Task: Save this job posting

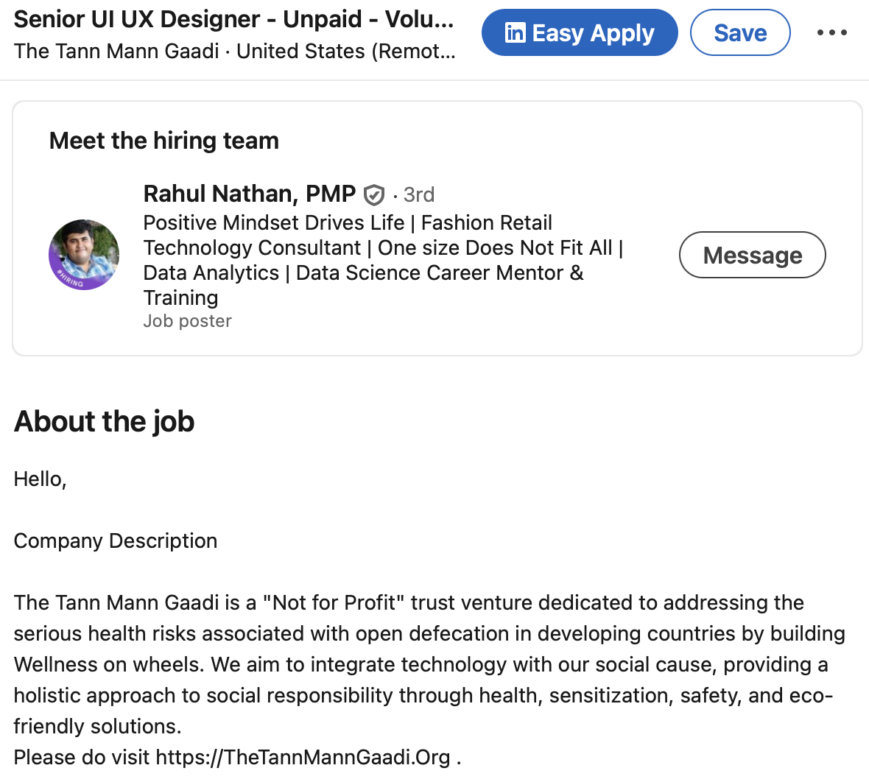Action: [x=739, y=33]
